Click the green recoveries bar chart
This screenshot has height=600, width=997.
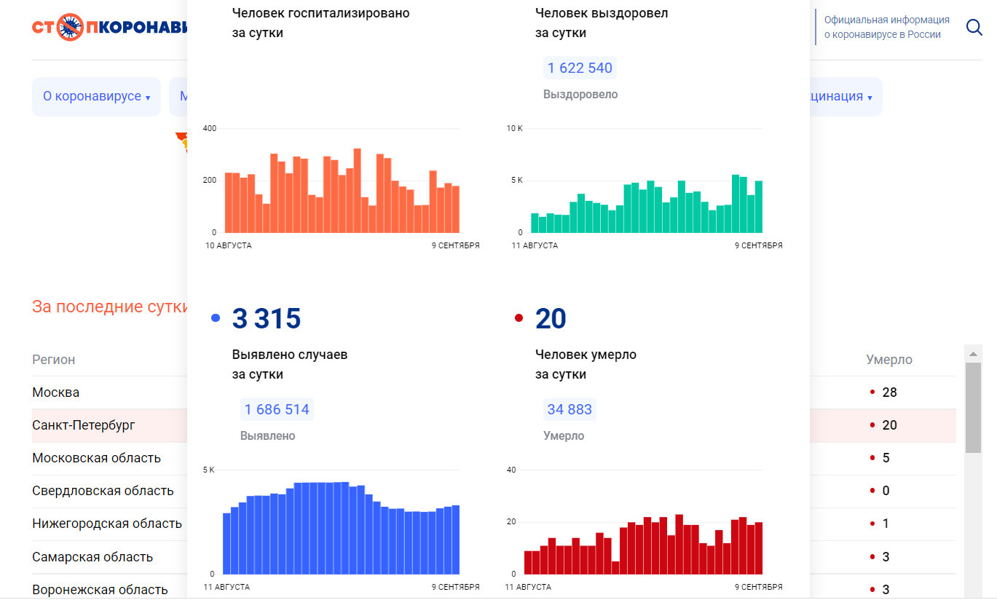646,202
